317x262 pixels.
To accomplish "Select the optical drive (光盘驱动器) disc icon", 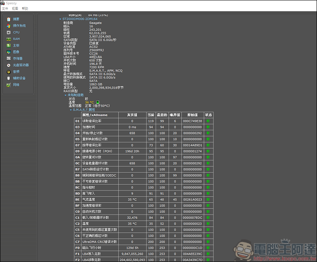I will 9,65.
